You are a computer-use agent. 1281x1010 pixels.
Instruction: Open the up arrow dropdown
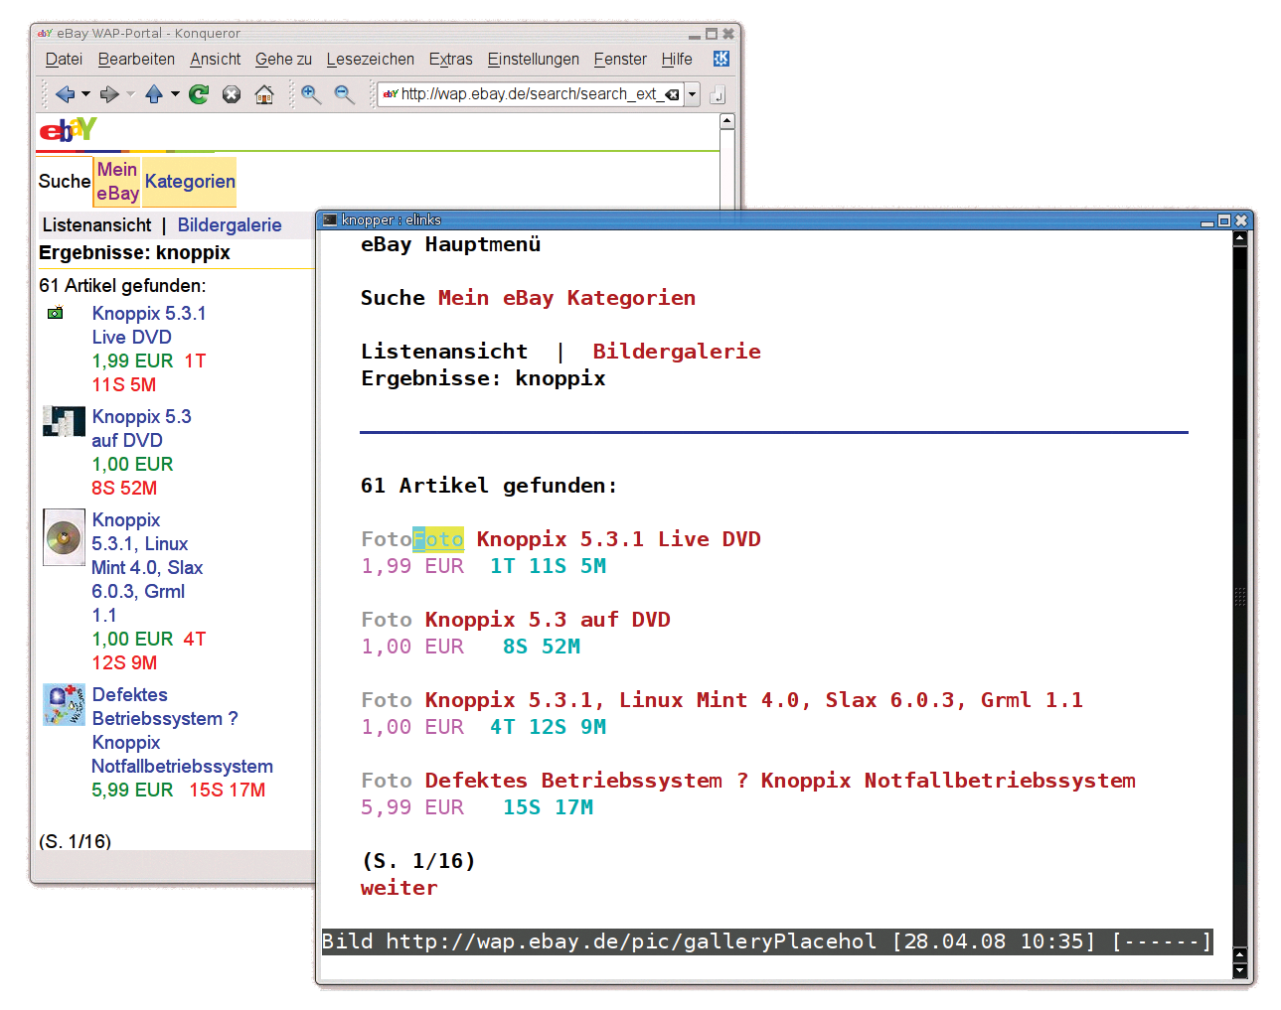point(175,94)
